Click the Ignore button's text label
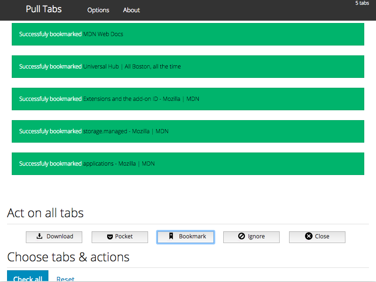The height and width of the screenshot is (282, 376). 256,236
